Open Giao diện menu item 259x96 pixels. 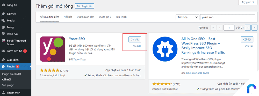[x=12, y=60]
